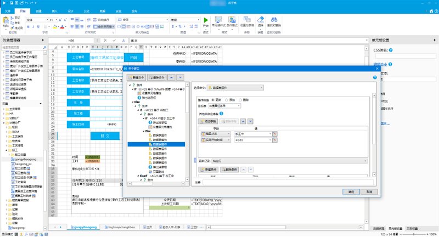Click 新建命令 button in dialog
Screen dimensions: 439x237
coord(137,77)
